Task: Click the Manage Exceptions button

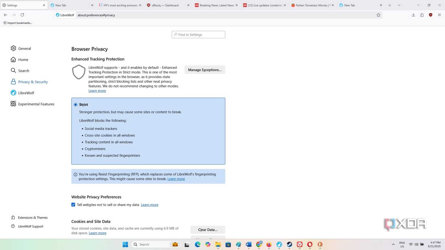Action: 205,70
